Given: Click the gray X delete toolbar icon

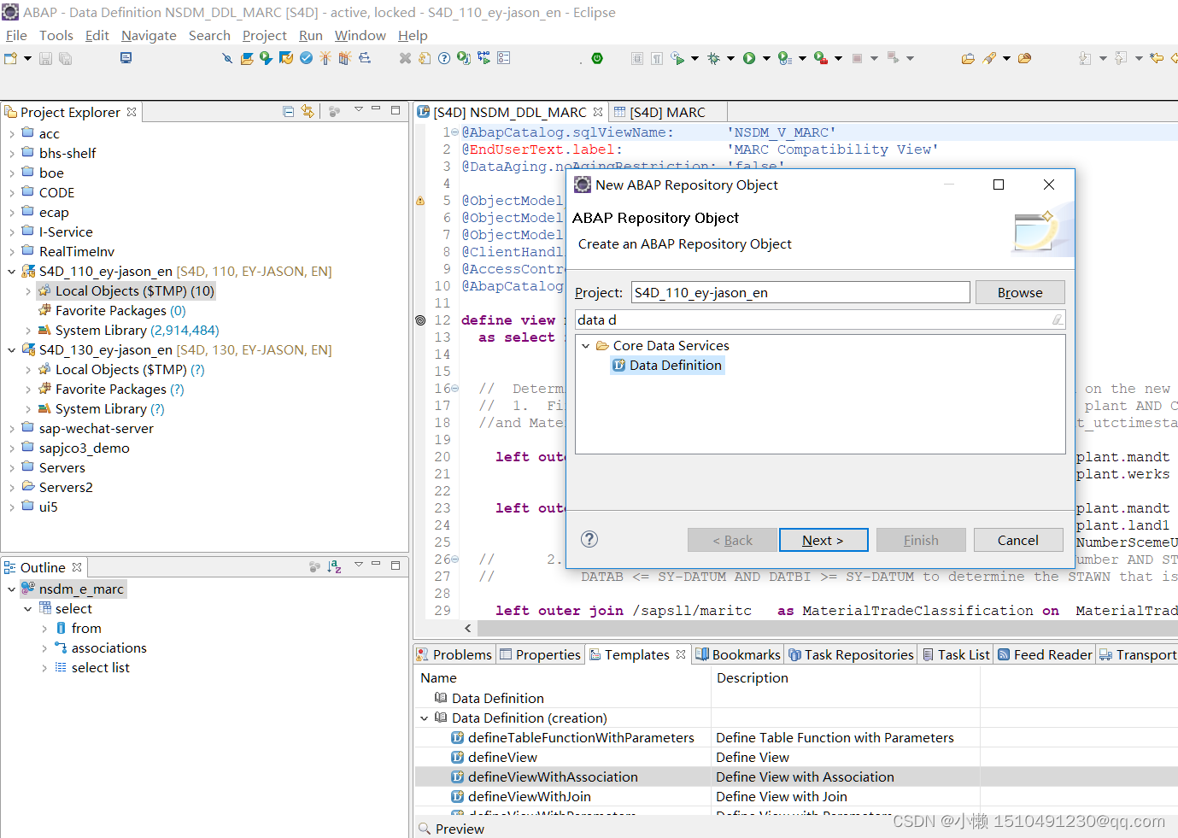Looking at the screenshot, I should tap(405, 58).
